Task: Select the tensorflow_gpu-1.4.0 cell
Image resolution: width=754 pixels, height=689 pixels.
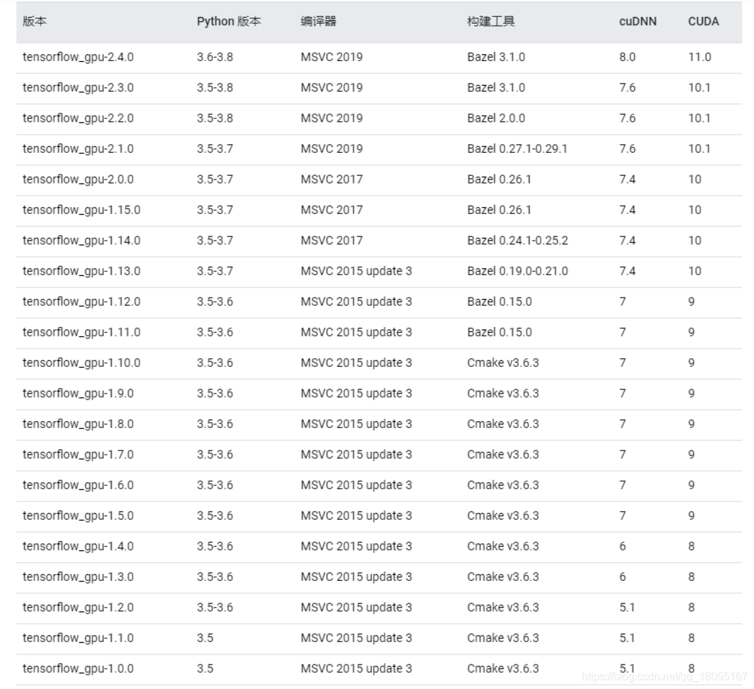Action: tap(78, 547)
